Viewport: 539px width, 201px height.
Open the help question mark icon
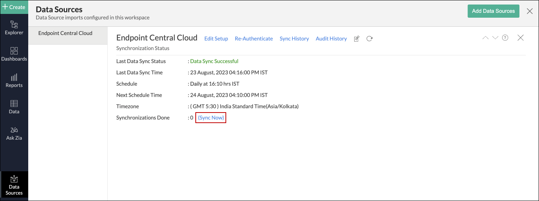click(505, 38)
